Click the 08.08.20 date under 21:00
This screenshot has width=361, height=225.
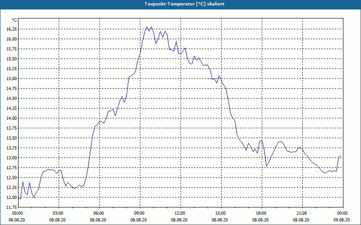click(x=301, y=220)
